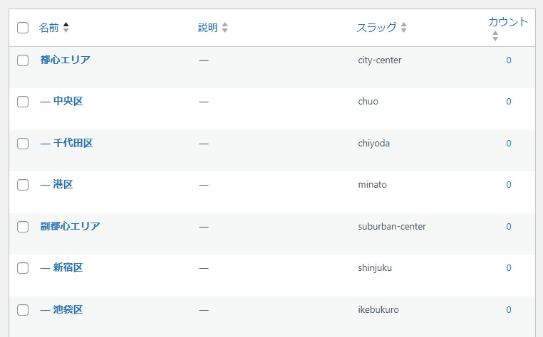Click the sort arrows beside スラッグ header
The height and width of the screenshot is (337, 543).
[x=404, y=28]
